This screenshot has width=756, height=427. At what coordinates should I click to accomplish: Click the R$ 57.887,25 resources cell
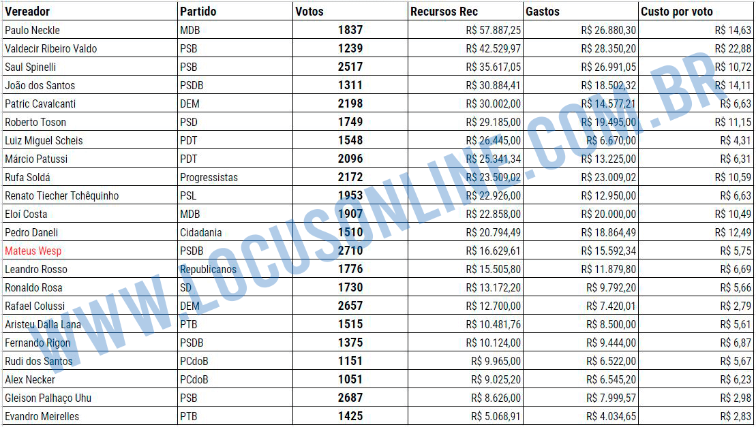click(466, 30)
